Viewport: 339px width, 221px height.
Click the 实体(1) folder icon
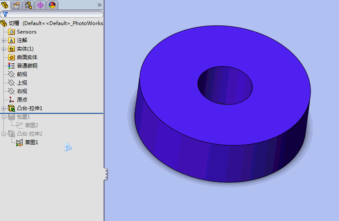tap(11, 49)
